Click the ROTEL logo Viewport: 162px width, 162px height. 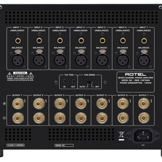pyautogui.click(x=136, y=75)
